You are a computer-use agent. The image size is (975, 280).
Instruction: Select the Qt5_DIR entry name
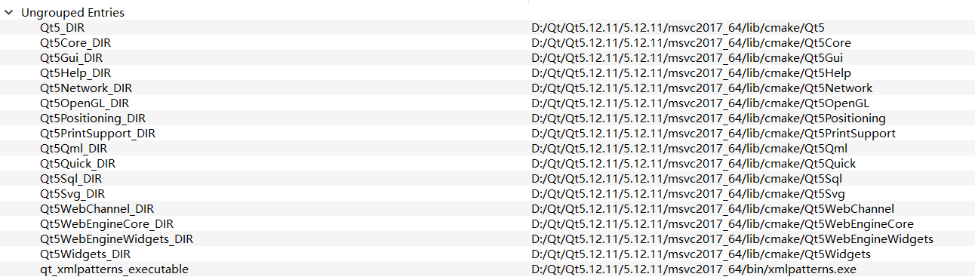pos(62,28)
